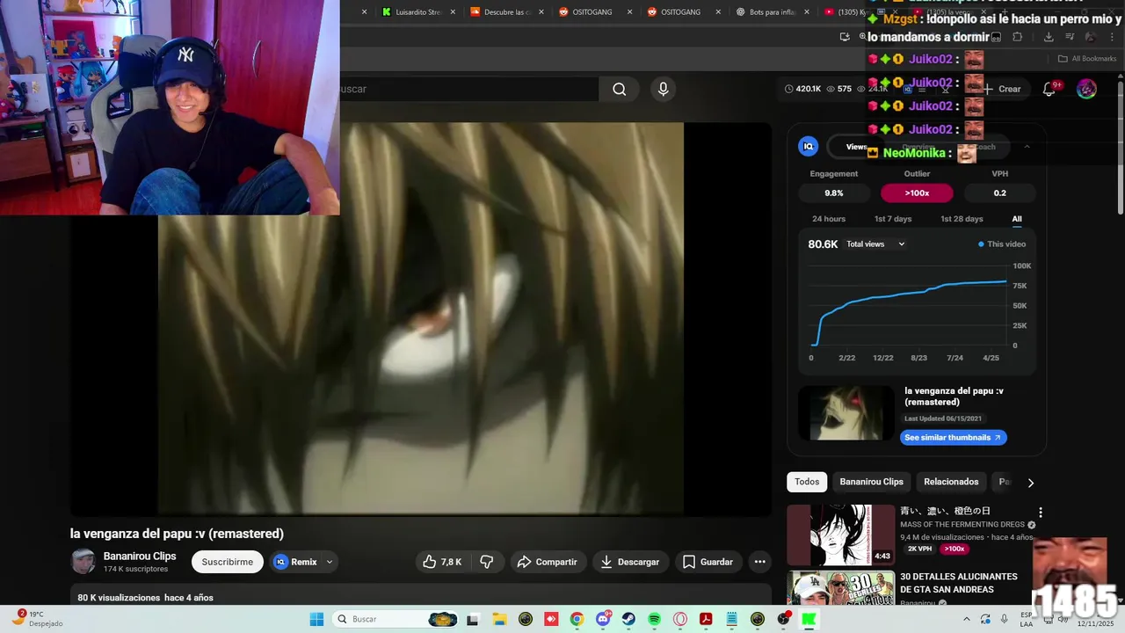Open the browser downloads icon
The width and height of the screenshot is (1125, 633).
tap(1049, 37)
